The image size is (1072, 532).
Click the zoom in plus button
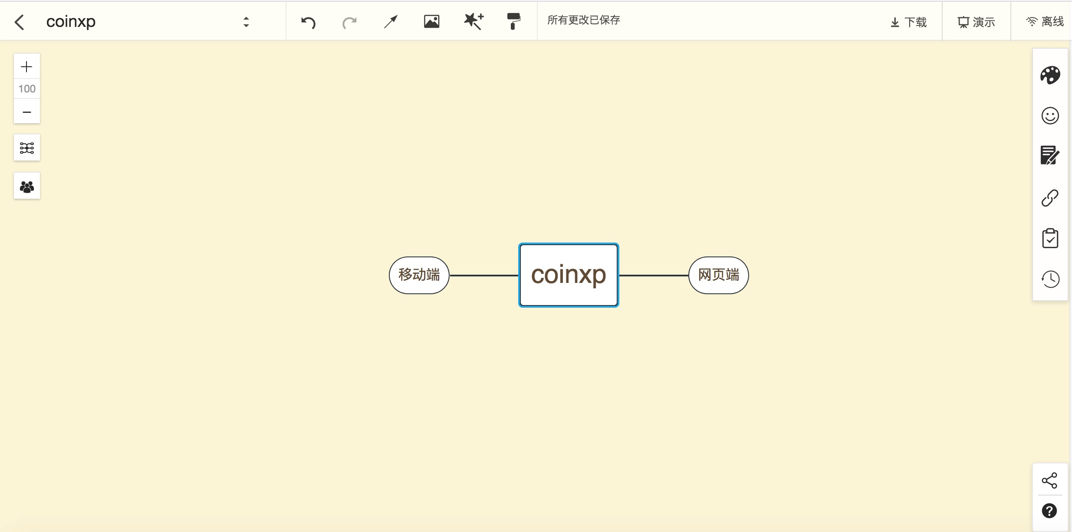(x=26, y=66)
